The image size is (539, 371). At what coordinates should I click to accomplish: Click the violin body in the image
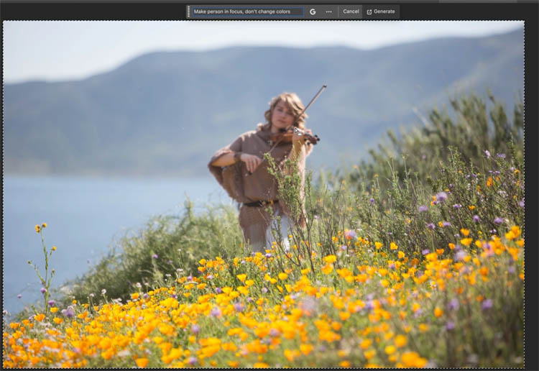(x=295, y=135)
